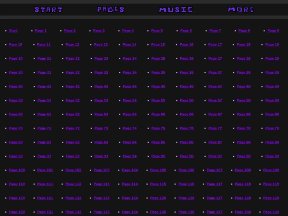Viewport: 288px width, 216px height.
Task: Visit the Page 40 link
Action: point(16,86)
